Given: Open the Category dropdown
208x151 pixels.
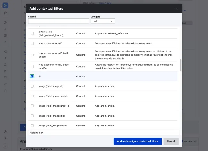Looking at the screenshot, I should [102, 21].
